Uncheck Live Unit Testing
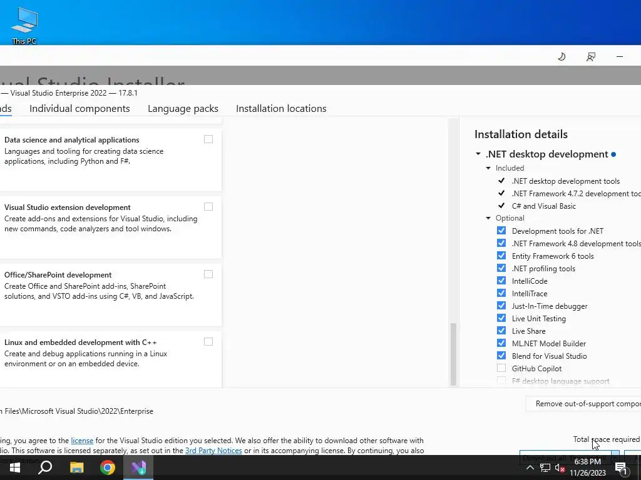The width and height of the screenshot is (641, 480). [x=501, y=318]
